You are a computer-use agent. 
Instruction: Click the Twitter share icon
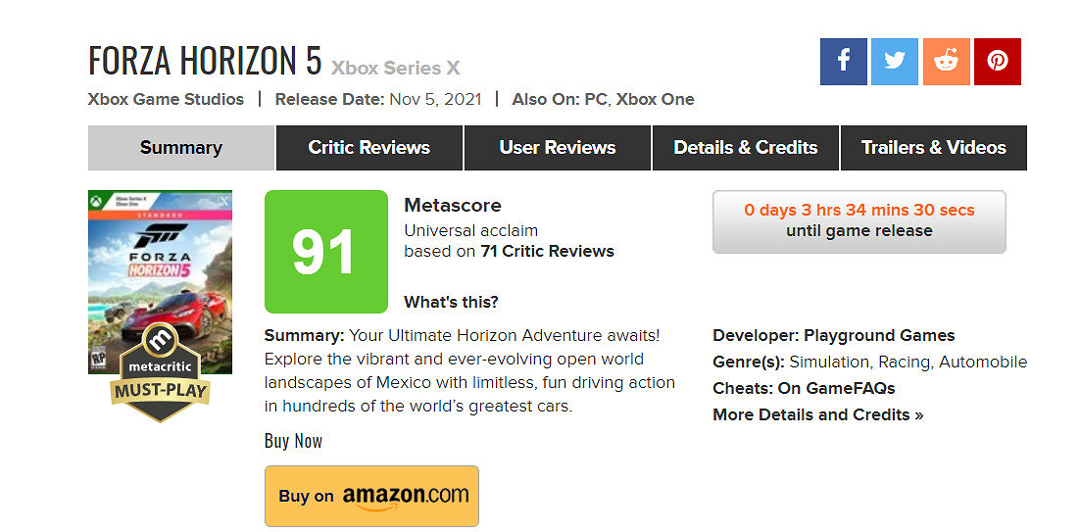tap(895, 62)
